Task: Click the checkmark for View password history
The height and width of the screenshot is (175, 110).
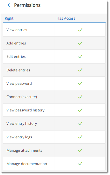Action: 80,110
